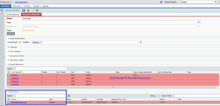This screenshot has width=220, height=106.
Task: Open Add Star Trek to Cart link
Action: pos(19,102)
